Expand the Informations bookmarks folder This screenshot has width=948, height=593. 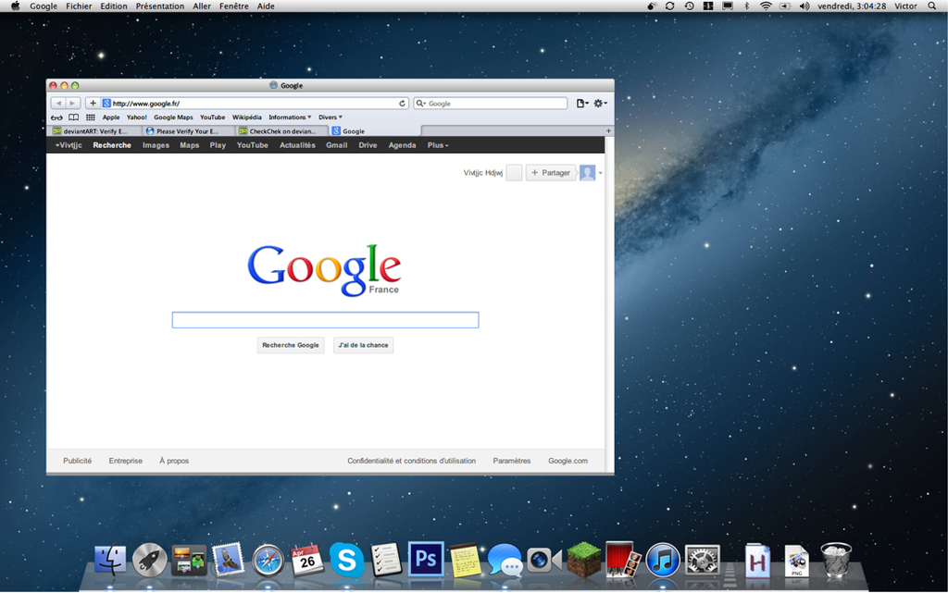(x=290, y=117)
